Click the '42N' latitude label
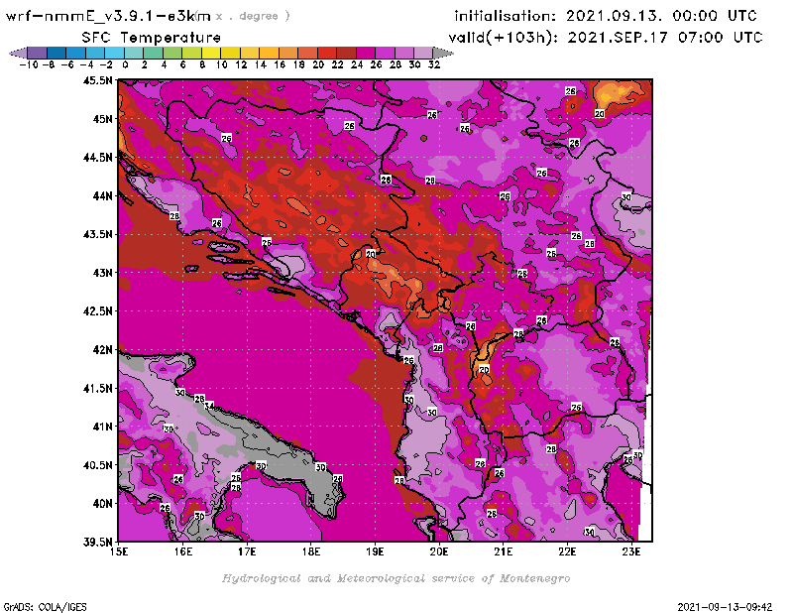The image size is (793, 613). coord(103,350)
